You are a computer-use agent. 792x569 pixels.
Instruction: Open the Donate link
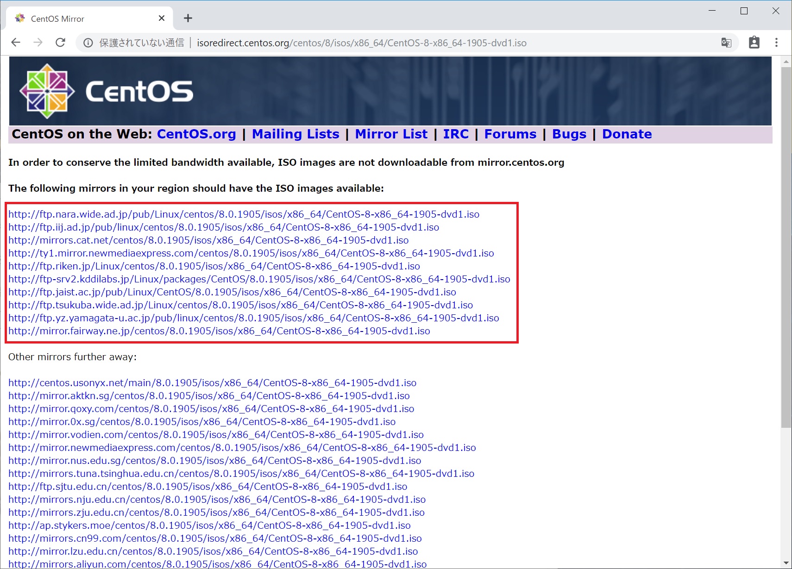click(627, 134)
